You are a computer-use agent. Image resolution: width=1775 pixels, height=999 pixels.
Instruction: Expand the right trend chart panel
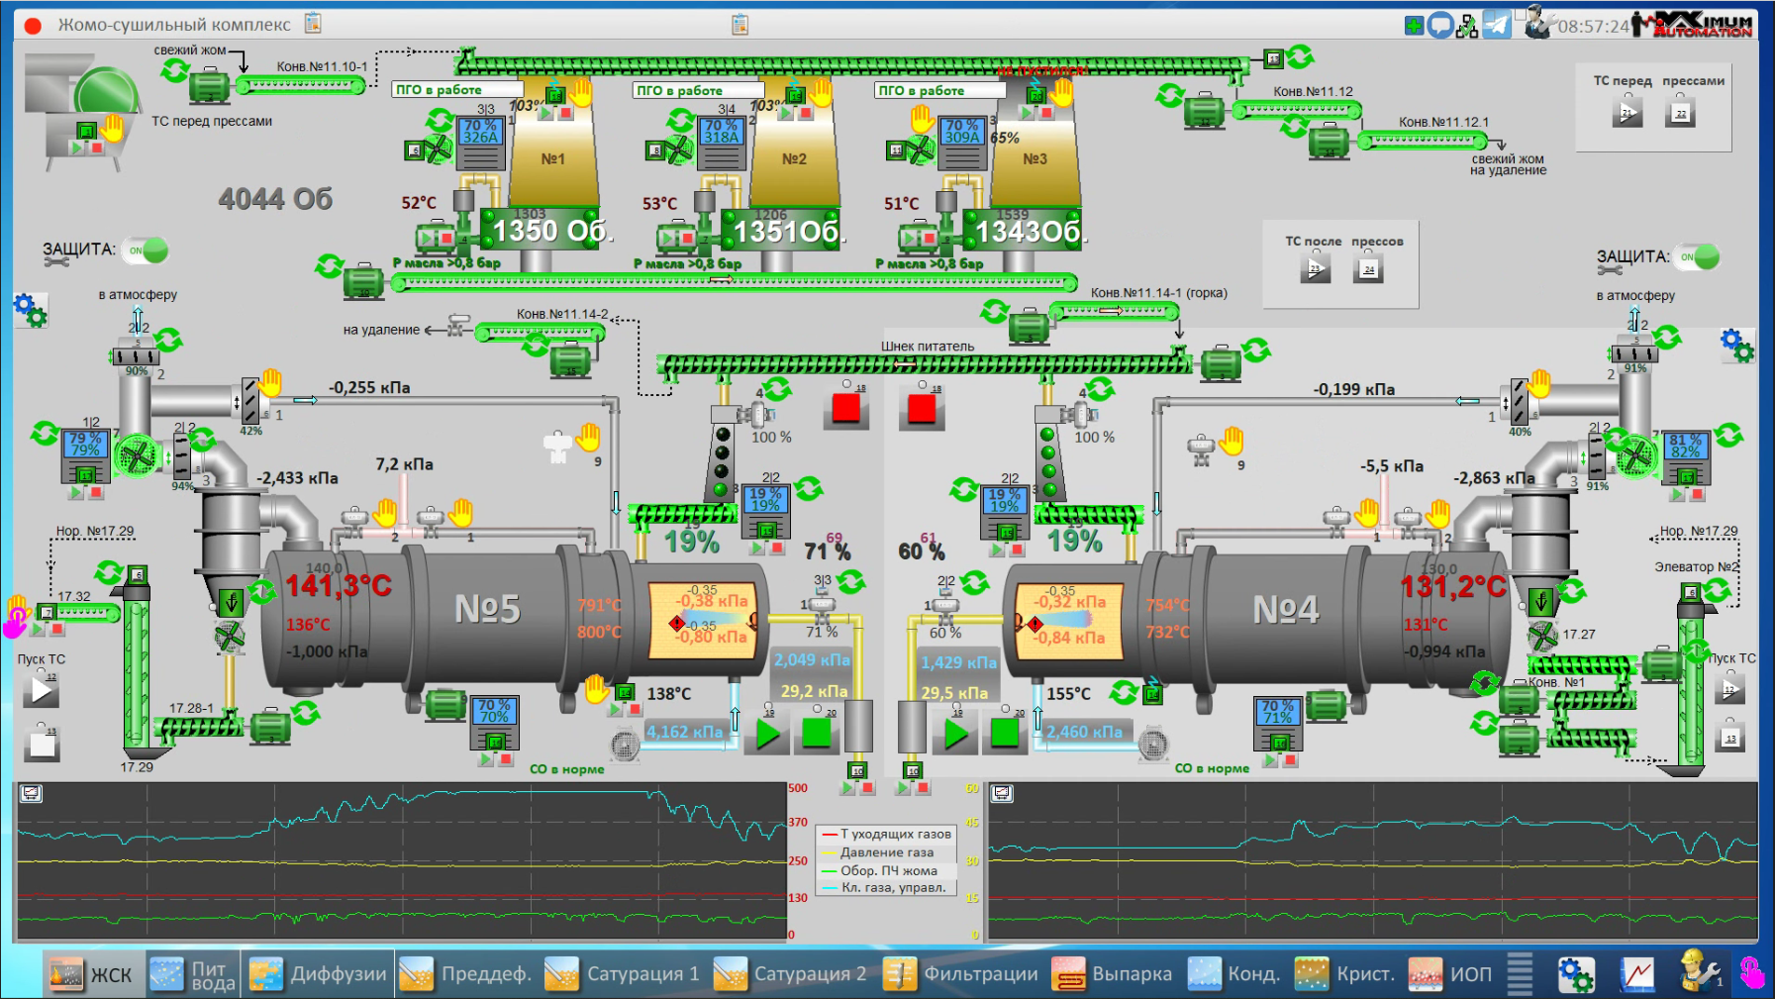[x=1002, y=793]
